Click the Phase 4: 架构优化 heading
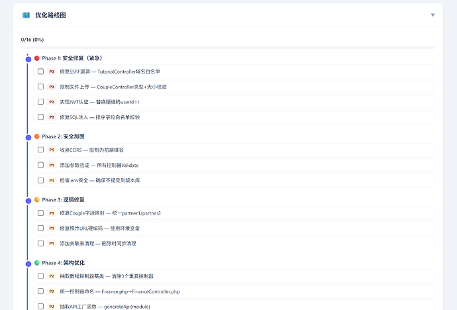457x310 pixels. pos(63,263)
